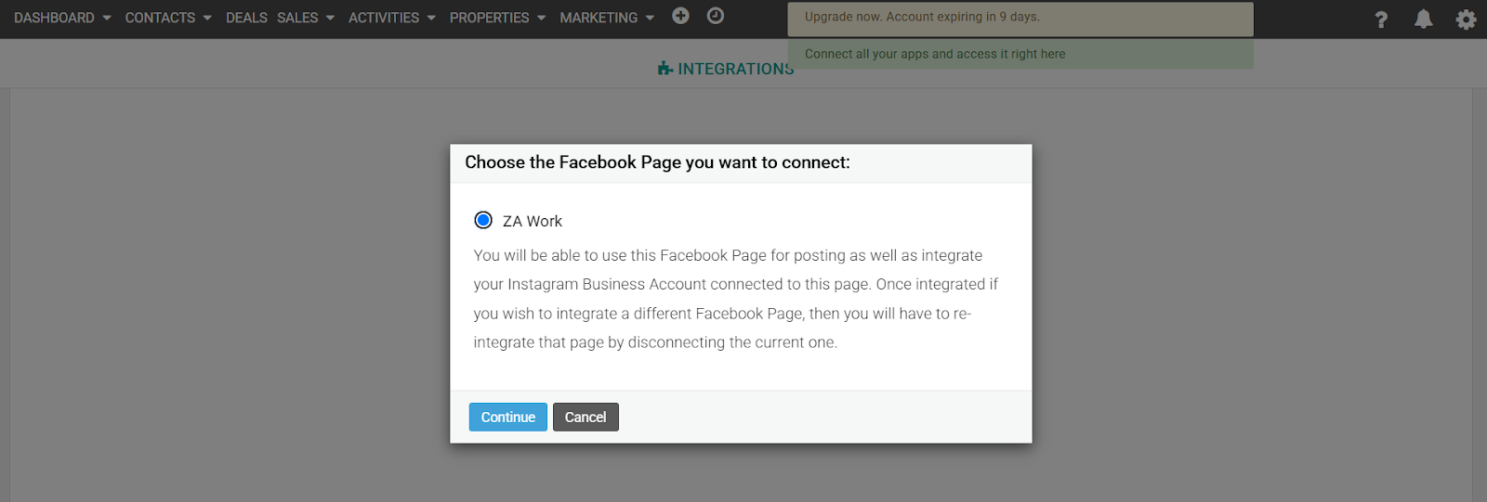Expand the Activities dropdown arrow

pyautogui.click(x=431, y=18)
